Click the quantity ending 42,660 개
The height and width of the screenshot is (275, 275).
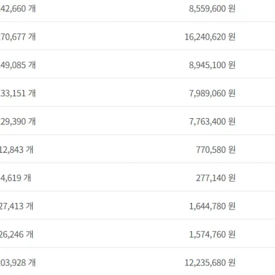(x=18, y=9)
